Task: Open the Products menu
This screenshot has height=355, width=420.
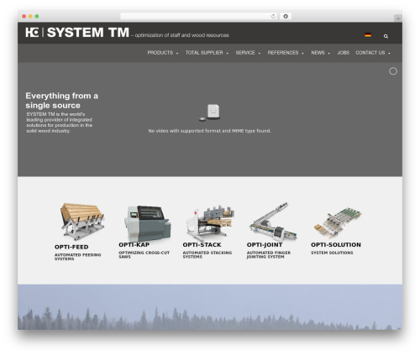Action: 160,53
